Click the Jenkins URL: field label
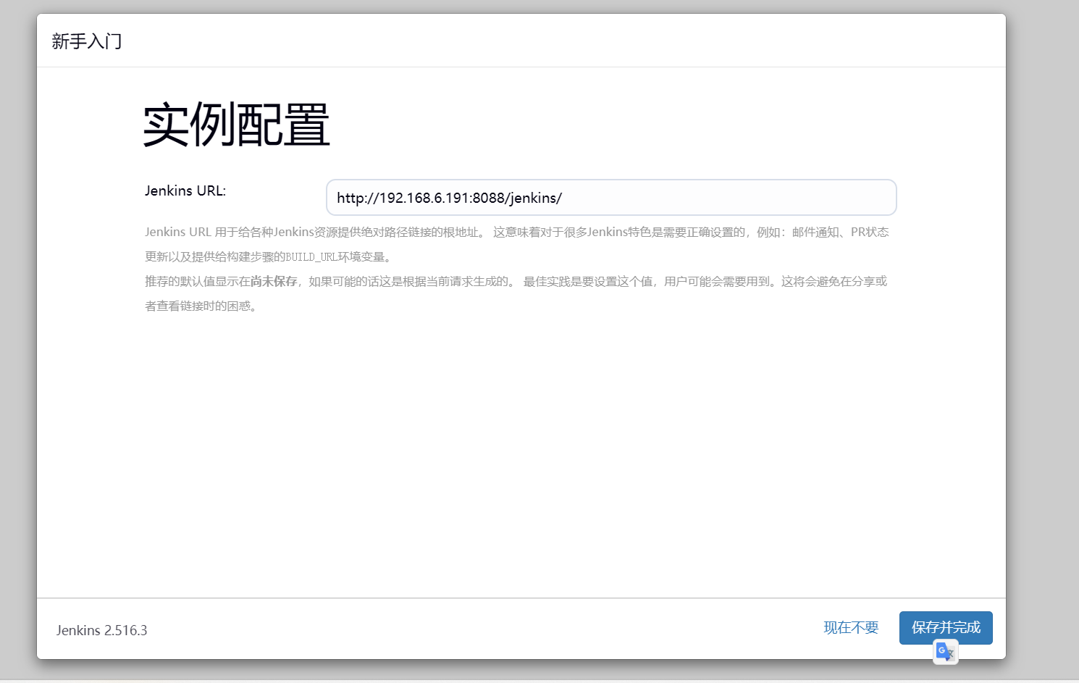The image size is (1079, 683). (x=185, y=190)
